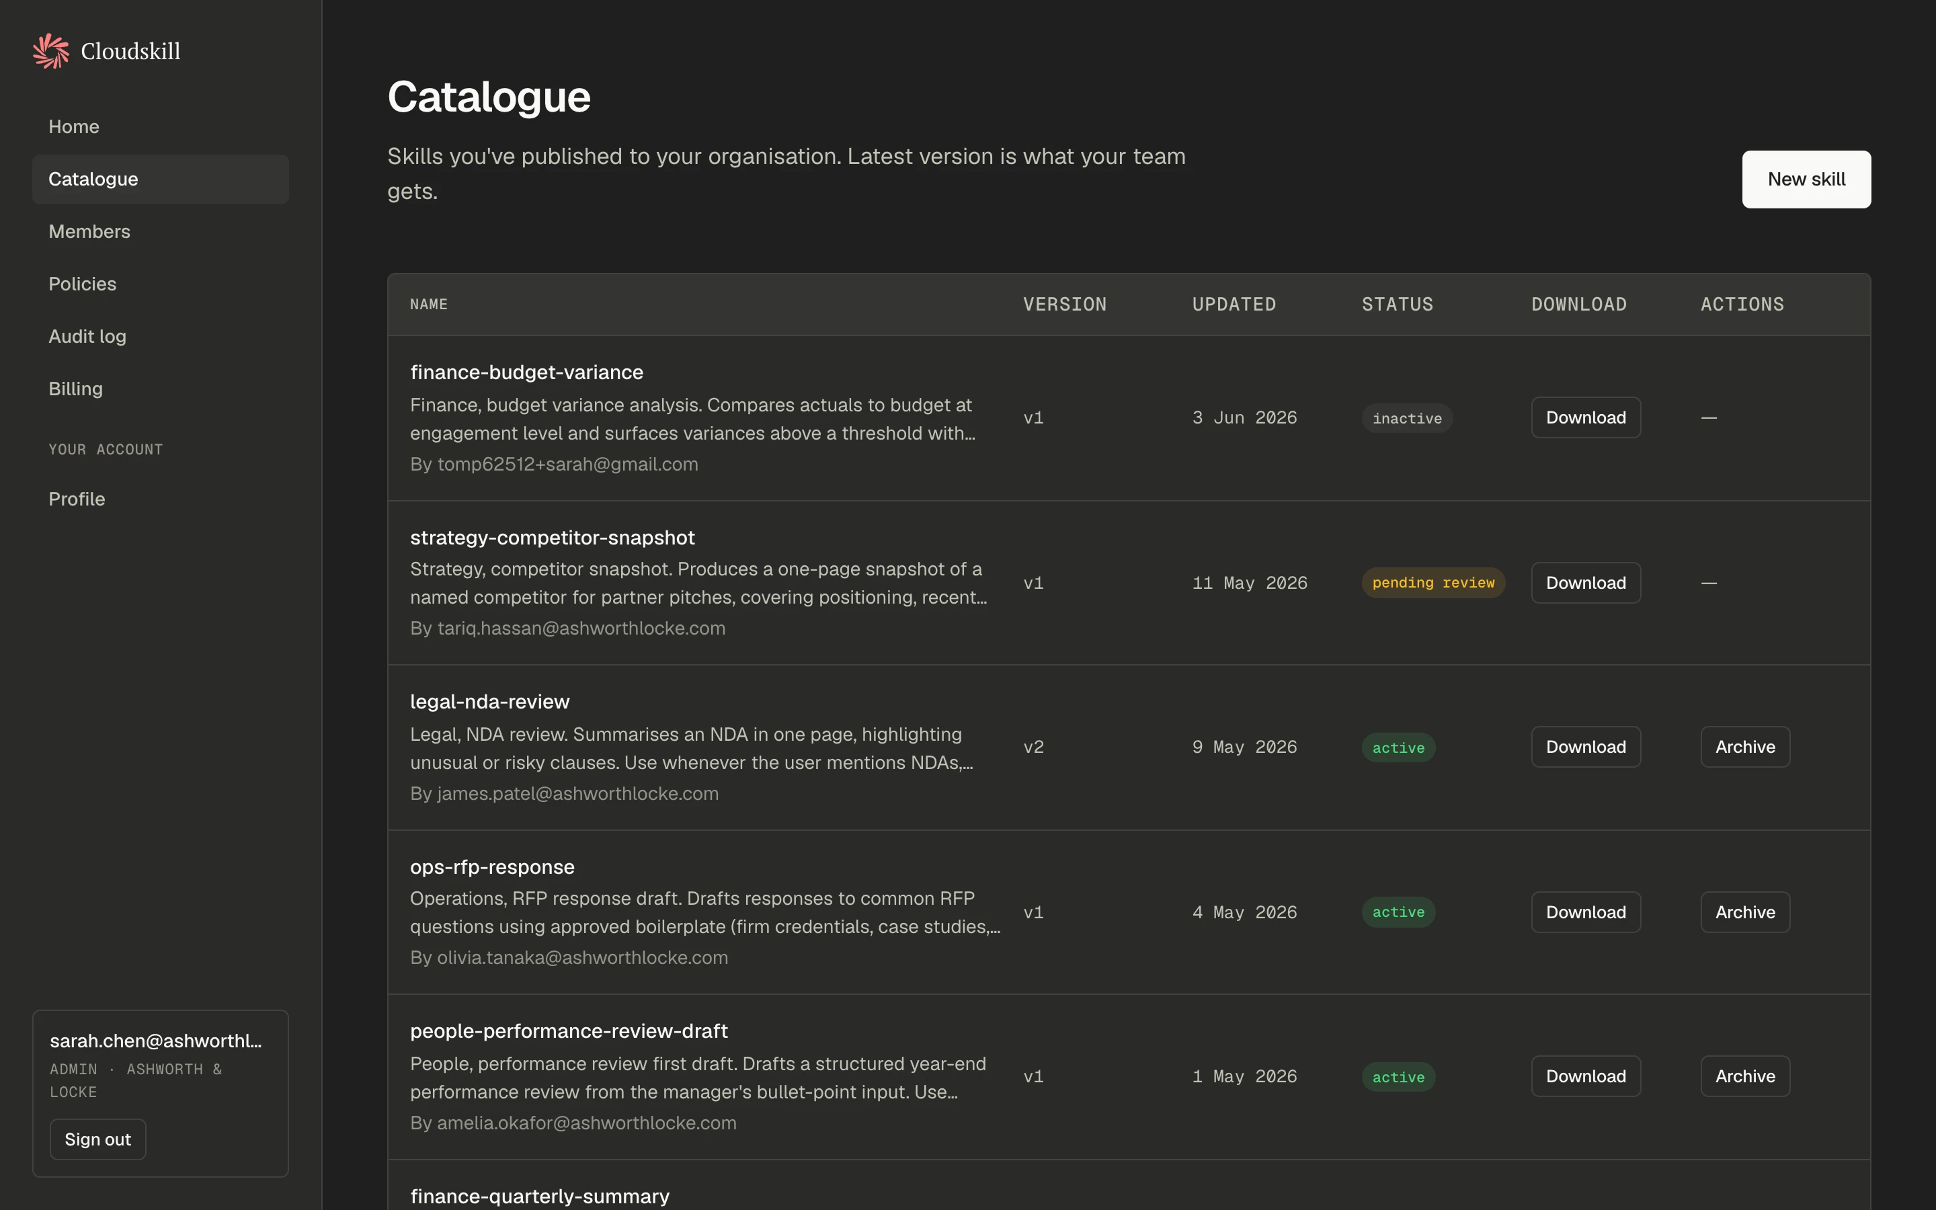Open the finance-quarterly-summary skill name
The width and height of the screenshot is (1936, 1210).
coord(539,1197)
